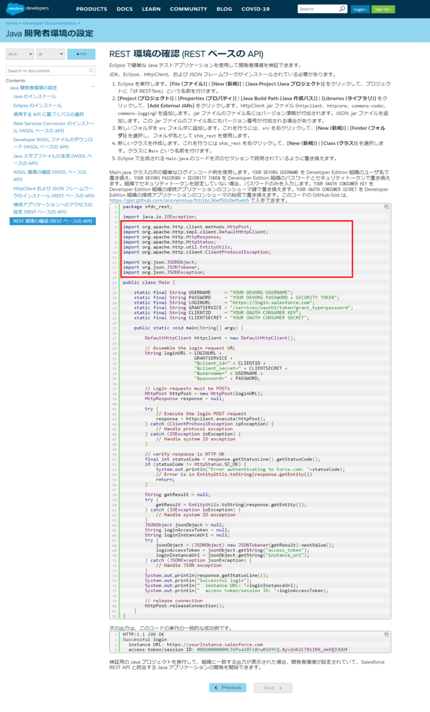Click the Sign Up button

[383, 9]
